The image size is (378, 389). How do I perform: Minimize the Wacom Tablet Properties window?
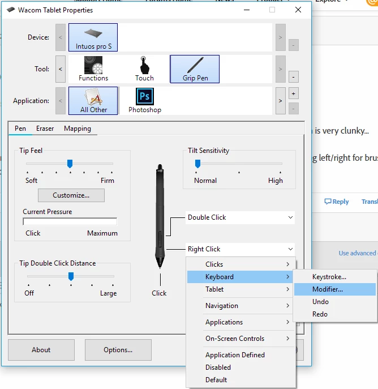pyautogui.click(x=247, y=10)
